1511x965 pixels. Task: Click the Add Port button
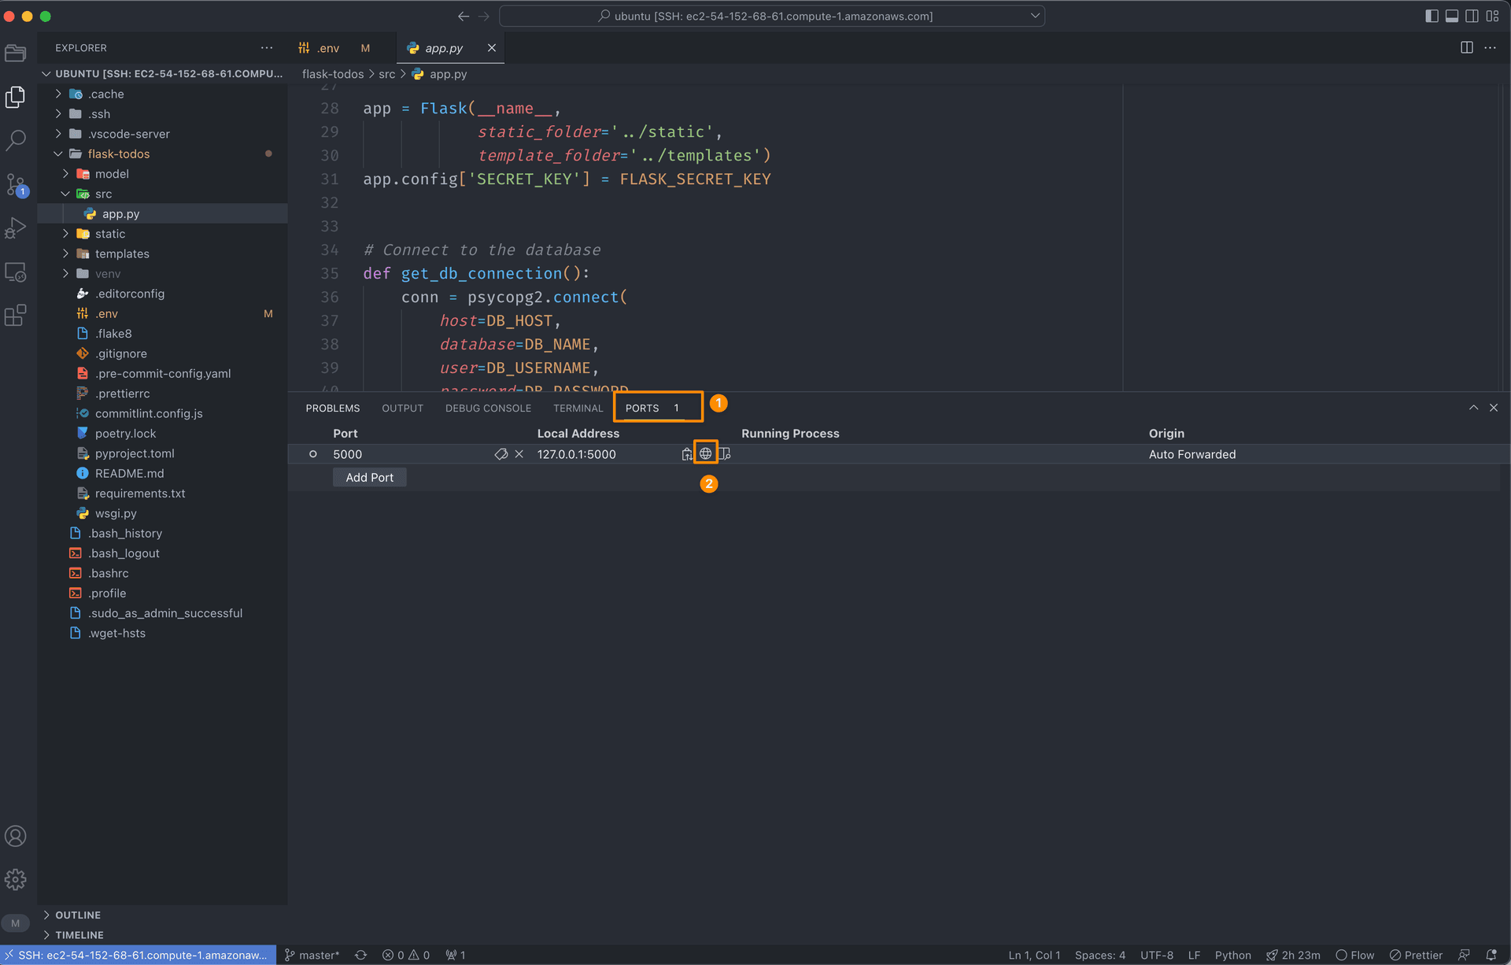370,477
